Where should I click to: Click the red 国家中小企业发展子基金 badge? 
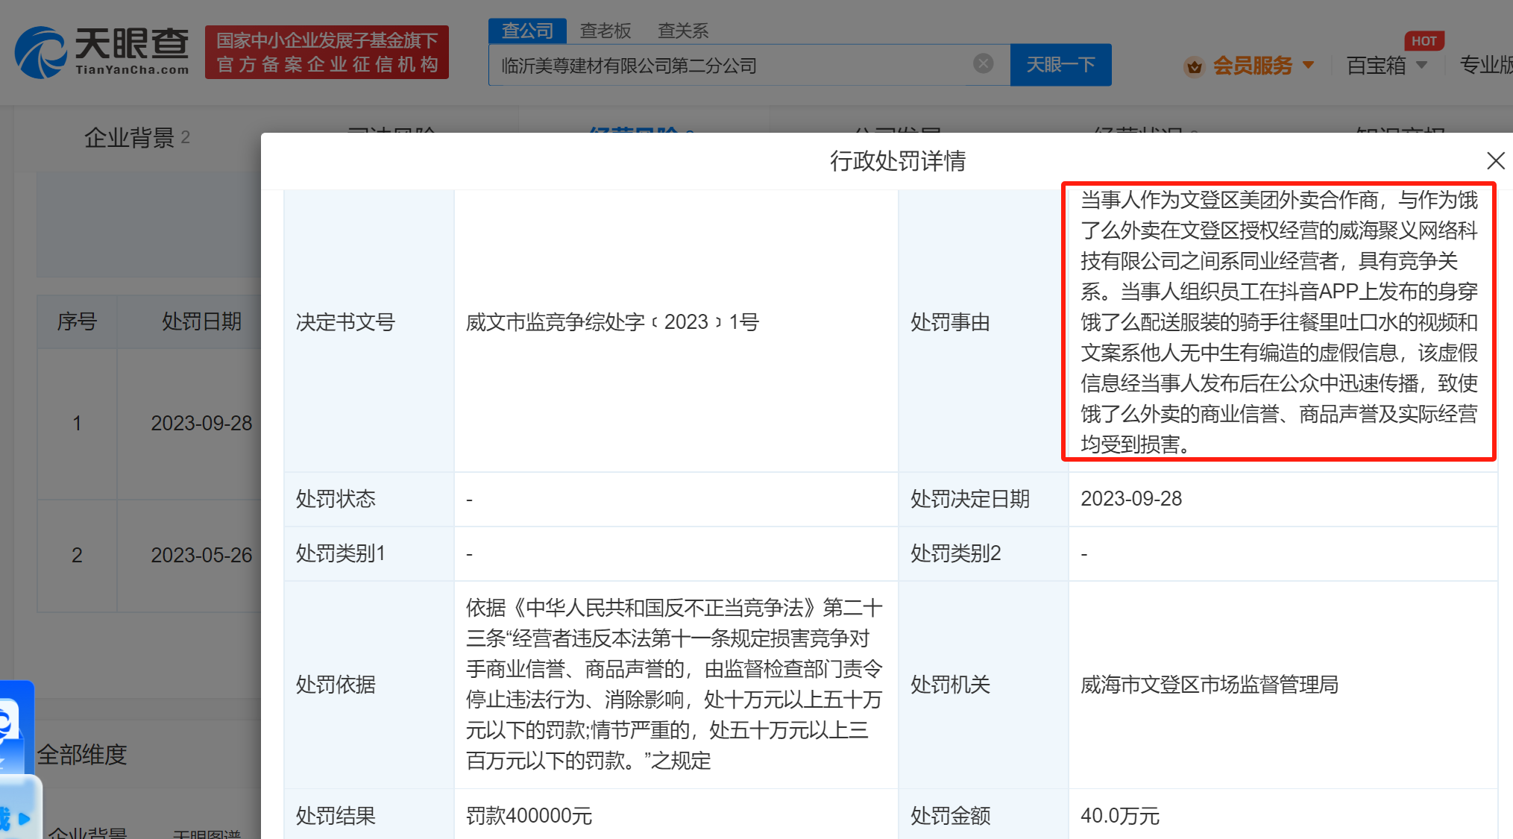coord(327,51)
